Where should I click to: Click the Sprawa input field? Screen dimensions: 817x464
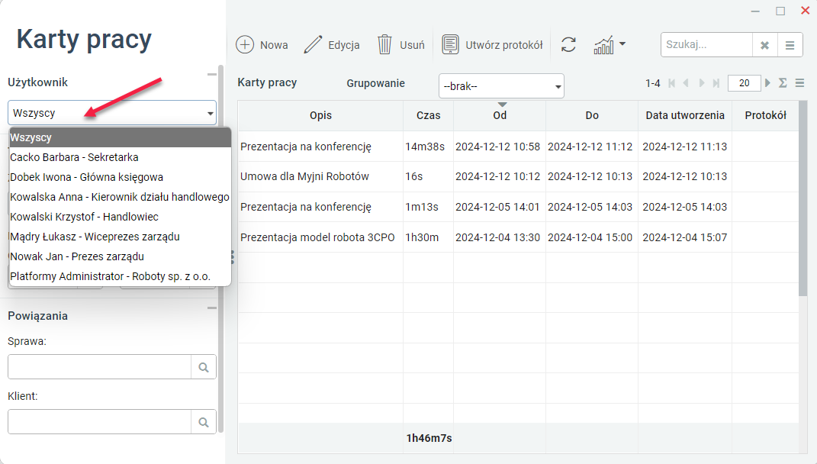[x=99, y=367]
